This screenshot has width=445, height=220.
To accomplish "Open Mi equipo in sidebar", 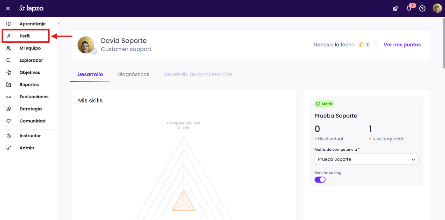I will pos(30,48).
